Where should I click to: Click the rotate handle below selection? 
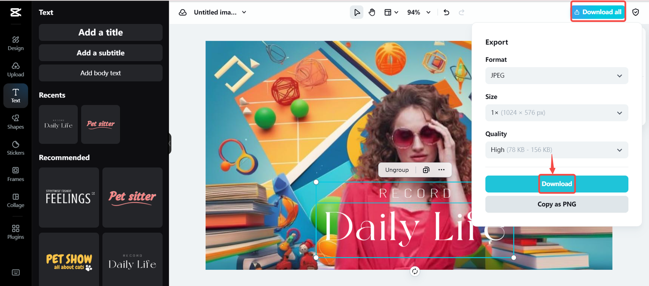point(415,271)
